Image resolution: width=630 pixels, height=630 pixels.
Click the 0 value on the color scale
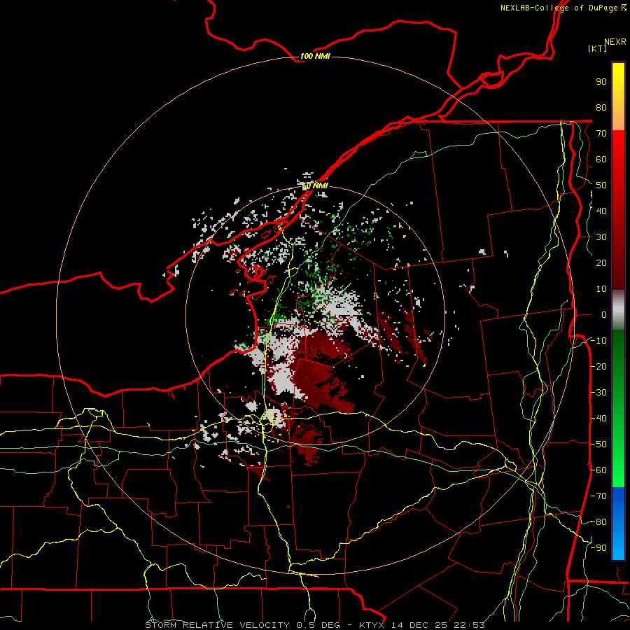[604, 315]
